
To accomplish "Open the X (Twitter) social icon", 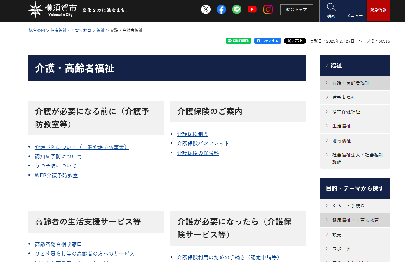I will 206,10.
